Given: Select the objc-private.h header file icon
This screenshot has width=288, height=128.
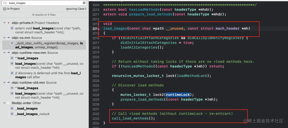Looking at the screenshot, I should pyautogui.click(x=8, y=23).
